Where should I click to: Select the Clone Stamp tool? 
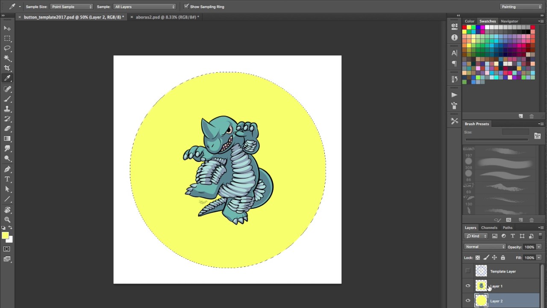pos(7,109)
